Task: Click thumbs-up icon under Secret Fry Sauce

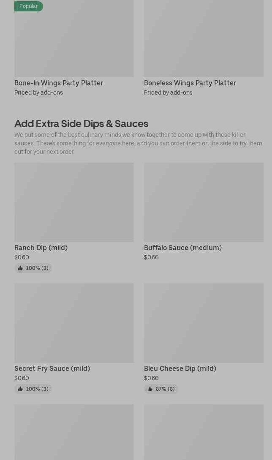Action: (x=20, y=389)
